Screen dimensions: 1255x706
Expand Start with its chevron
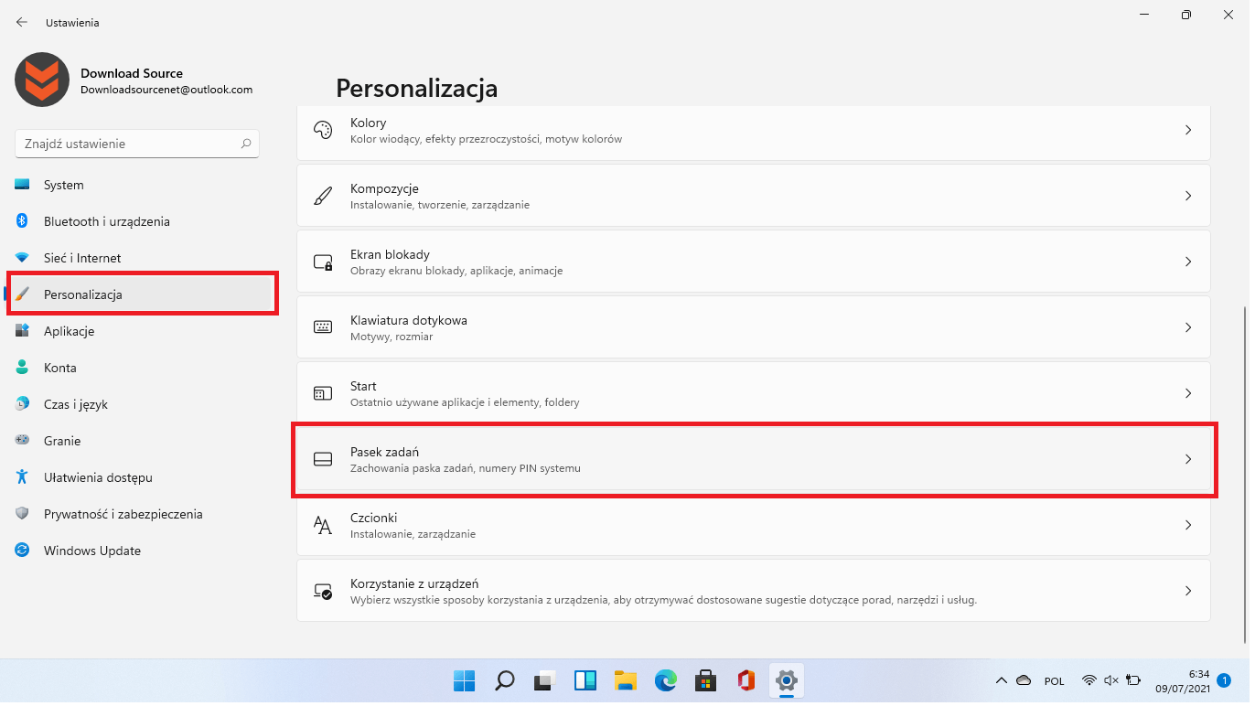[1188, 393]
